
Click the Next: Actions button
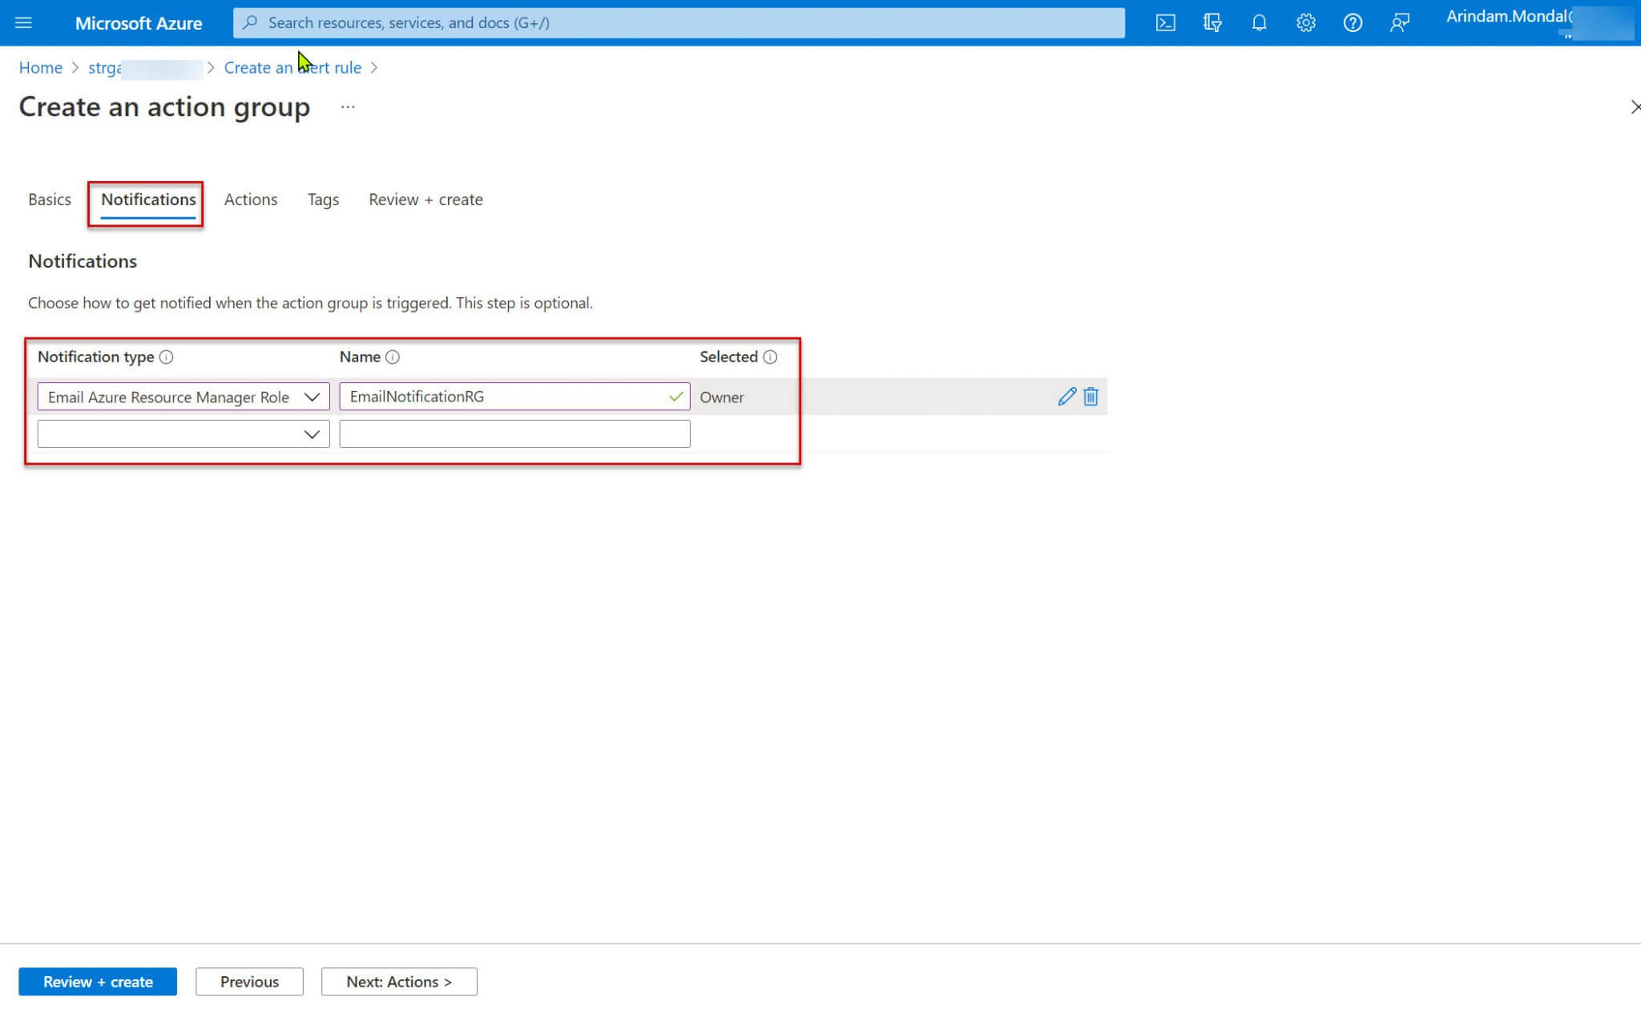(x=398, y=981)
